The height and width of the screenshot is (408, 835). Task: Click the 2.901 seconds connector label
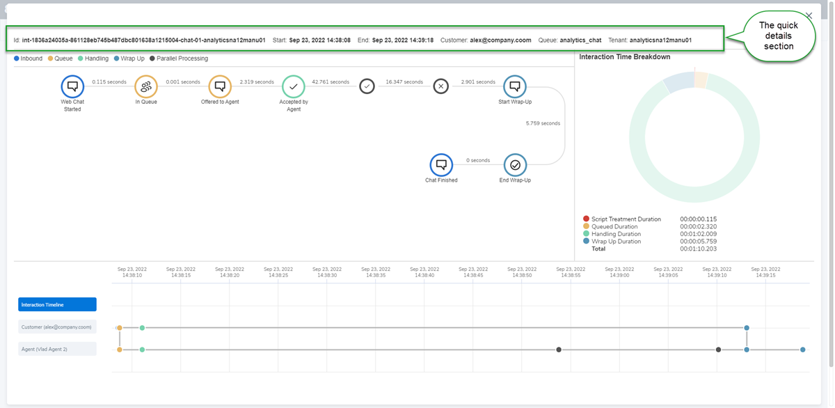point(478,82)
